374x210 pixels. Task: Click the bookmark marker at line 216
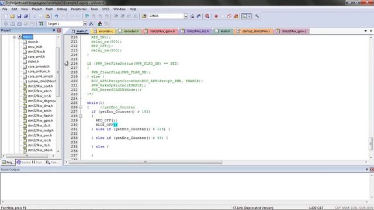point(67,64)
